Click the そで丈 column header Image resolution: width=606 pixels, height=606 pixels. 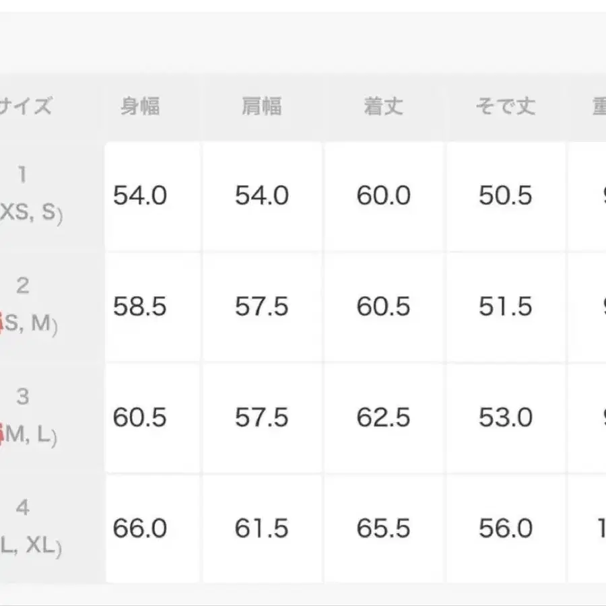tap(505, 106)
